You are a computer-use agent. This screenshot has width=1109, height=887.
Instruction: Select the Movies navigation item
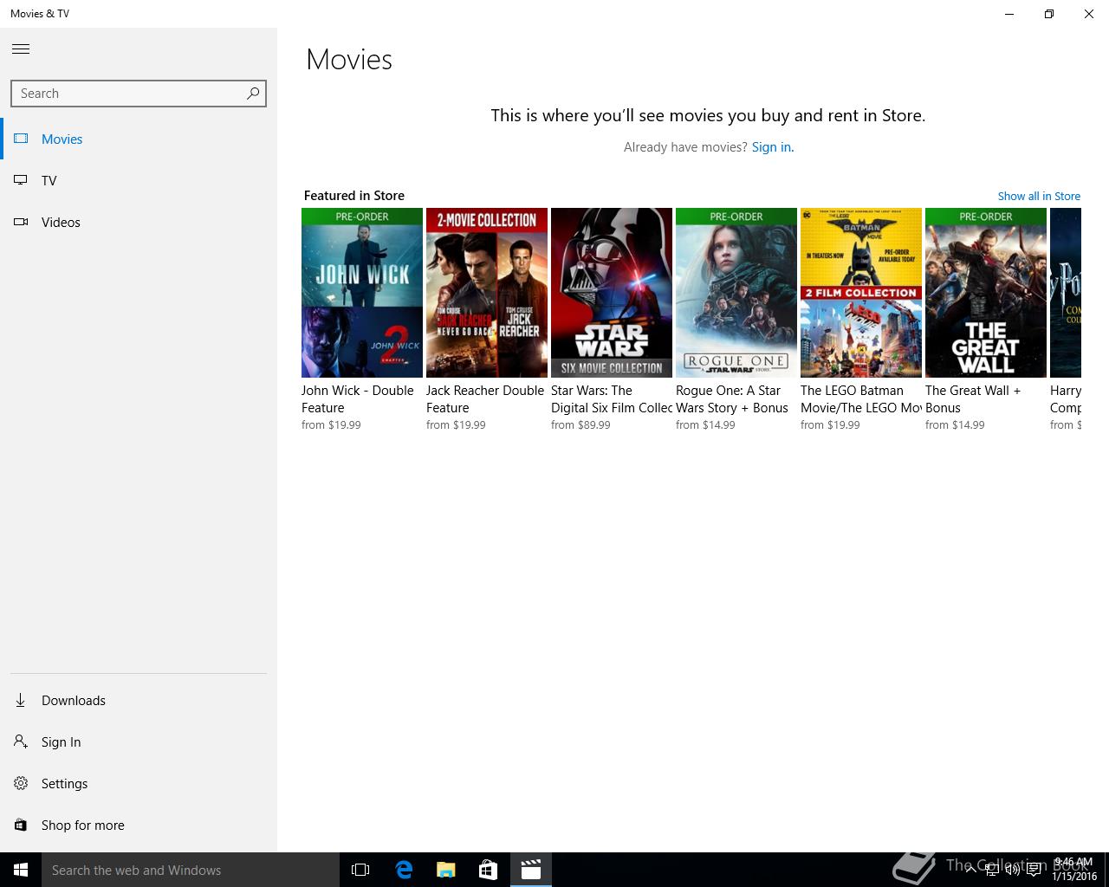pyautogui.click(x=139, y=139)
